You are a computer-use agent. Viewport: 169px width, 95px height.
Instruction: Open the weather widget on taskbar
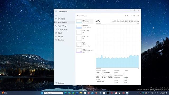tap(4, 93)
